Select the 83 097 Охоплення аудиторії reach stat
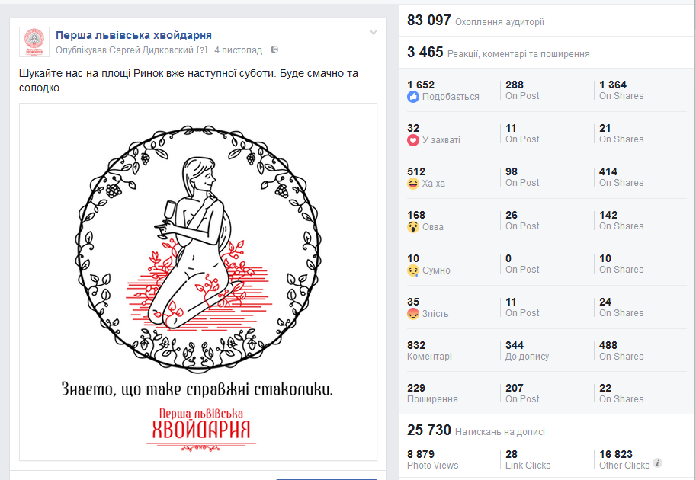The width and height of the screenshot is (696, 480). [x=476, y=21]
